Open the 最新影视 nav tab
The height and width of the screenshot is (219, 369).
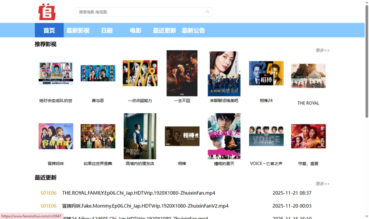pos(78,30)
